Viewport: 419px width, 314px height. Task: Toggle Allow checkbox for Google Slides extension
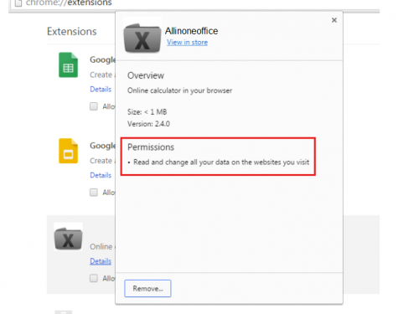coord(94,193)
